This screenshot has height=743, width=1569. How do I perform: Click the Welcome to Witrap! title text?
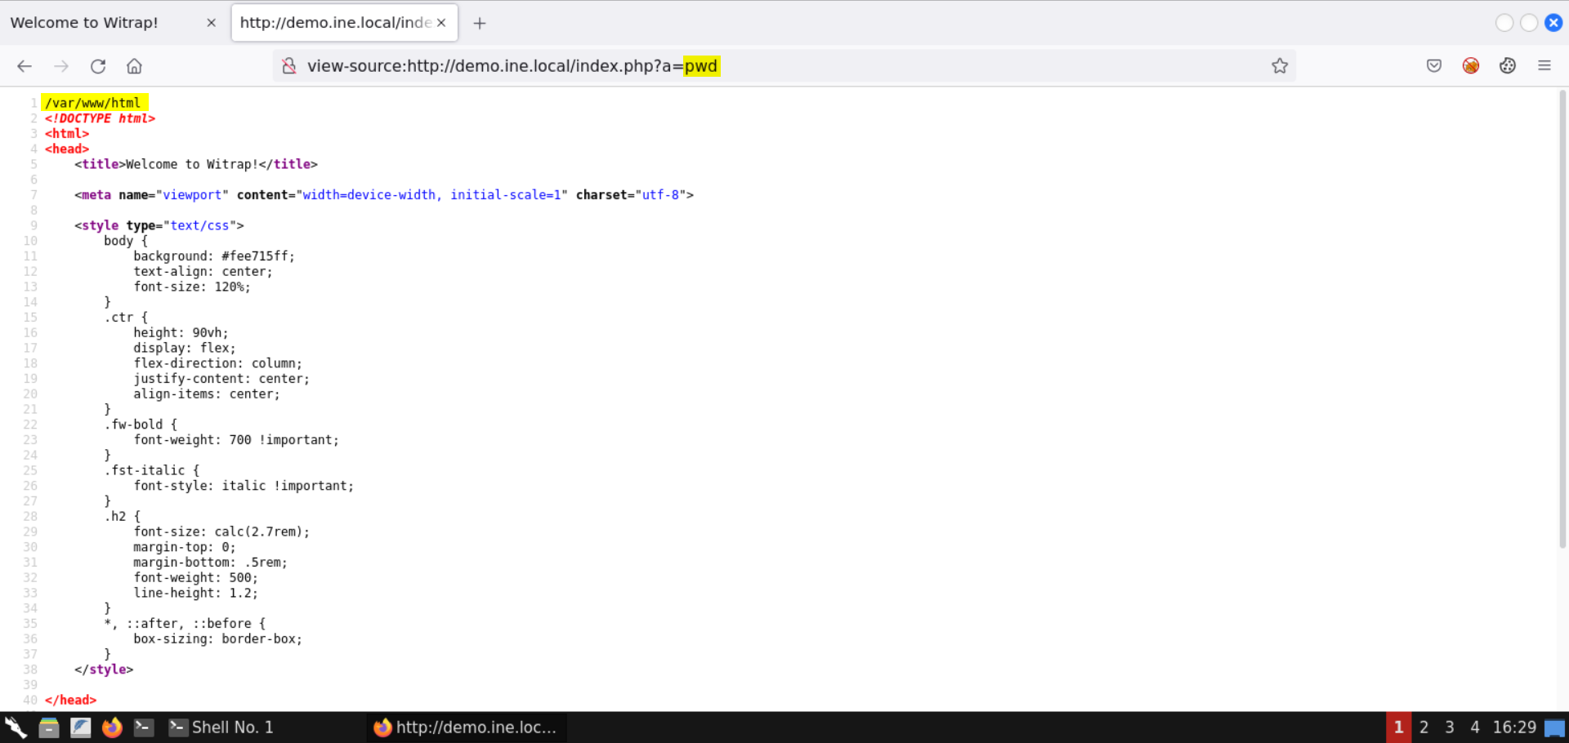point(192,164)
